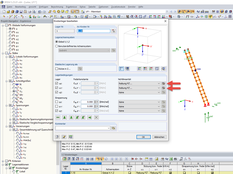
Task: Click the An Knoten Nr. input field
Action: [94, 31]
